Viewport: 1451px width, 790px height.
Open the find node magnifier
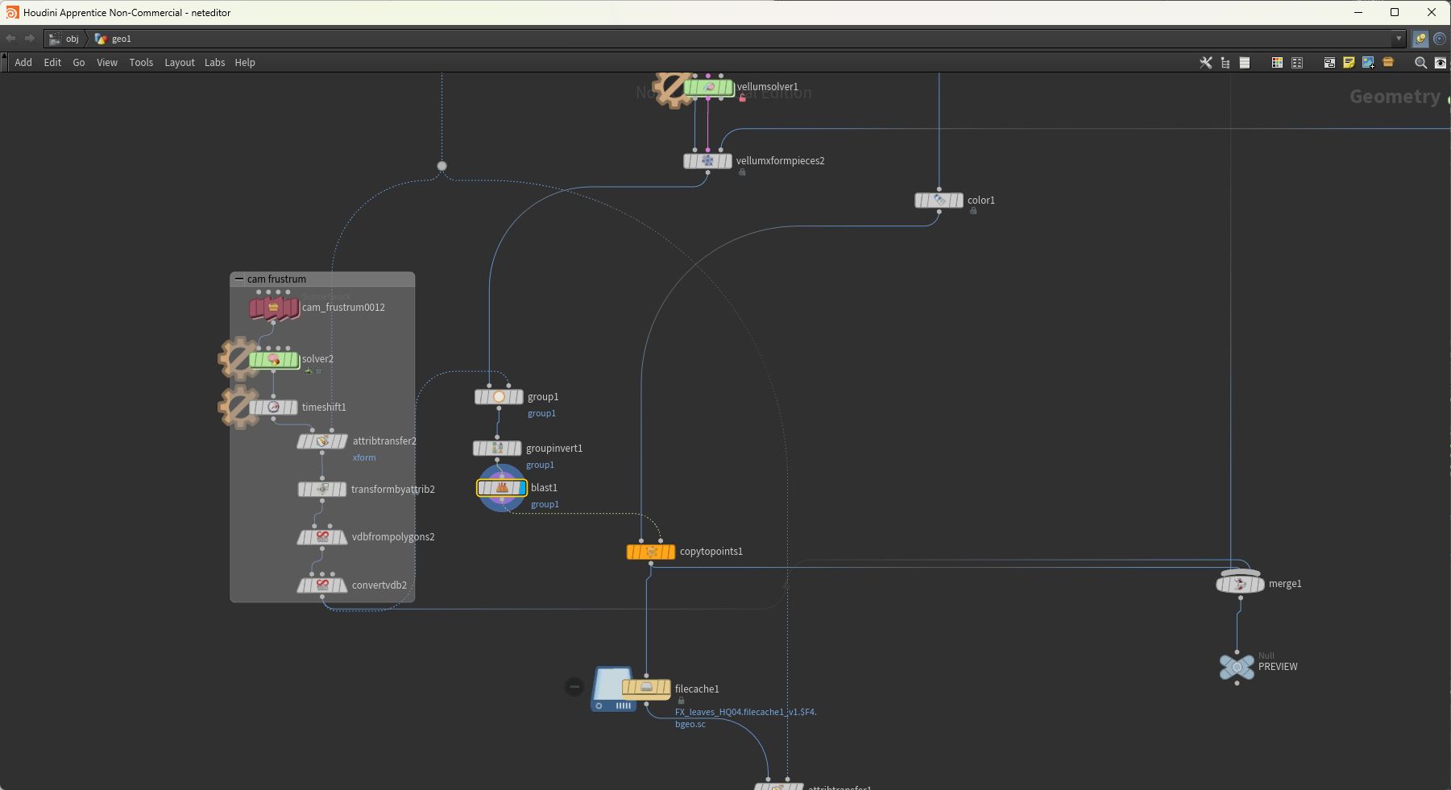click(1420, 63)
